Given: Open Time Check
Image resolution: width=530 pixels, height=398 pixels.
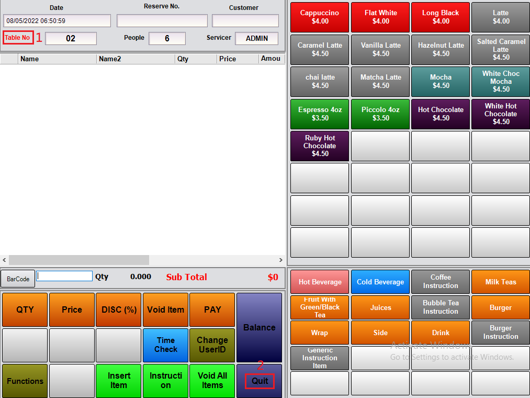Looking at the screenshot, I should pyautogui.click(x=166, y=345).
